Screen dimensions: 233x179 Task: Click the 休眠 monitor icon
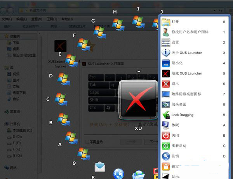pyautogui.click(x=166, y=125)
